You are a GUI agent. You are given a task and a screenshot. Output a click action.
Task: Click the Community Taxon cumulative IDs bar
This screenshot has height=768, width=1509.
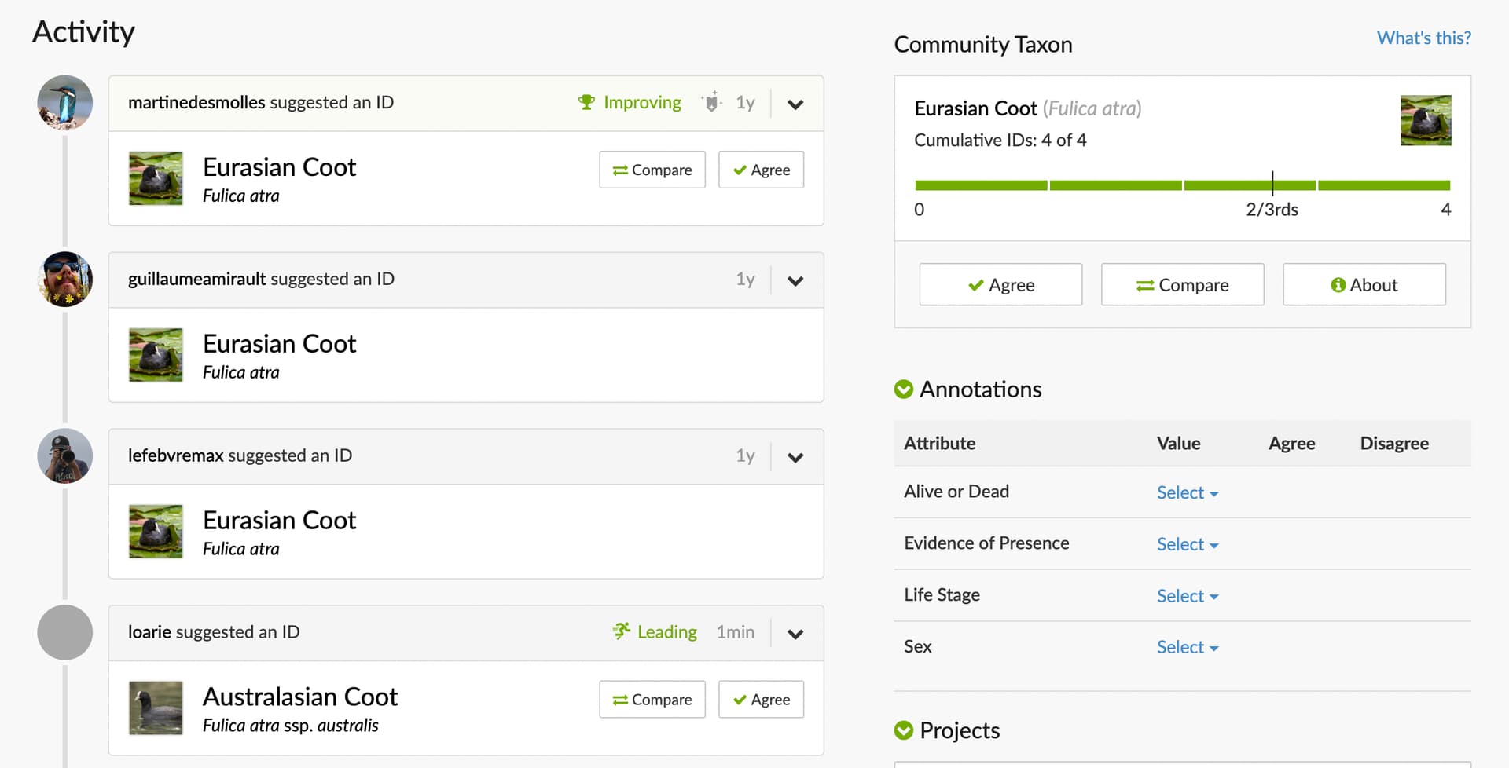[1182, 185]
